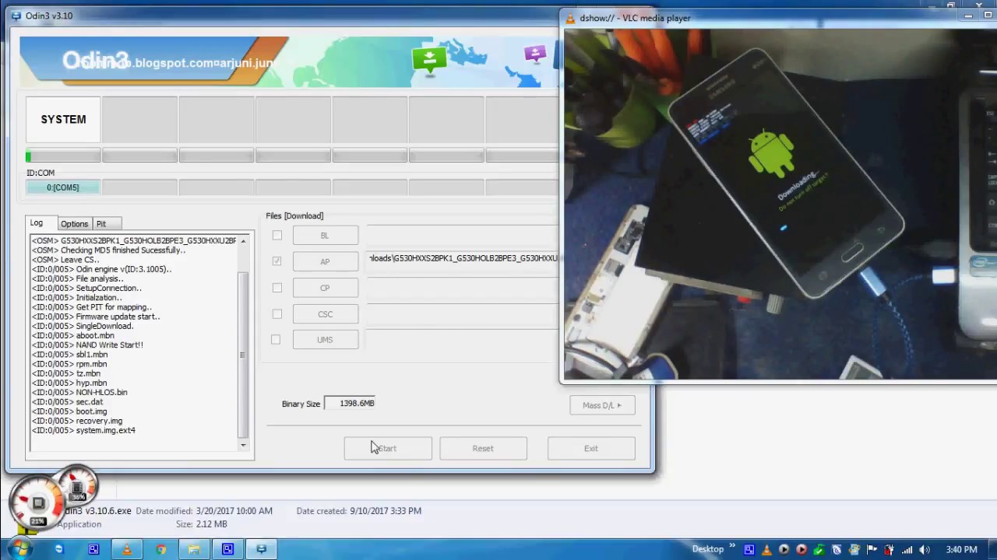Screen dimensions: 997x560
Task: Click log line 'boot.img'
Action: pyautogui.click(x=69, y=411)
